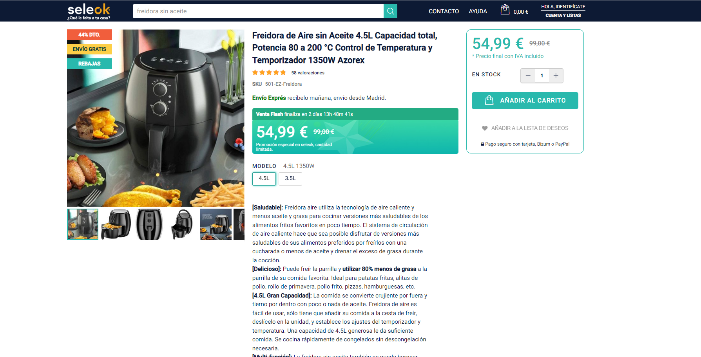The height and width of the screenshot is (357, 701).
Task: Select the front-view air fryer thumbnail
Action: [x=149, y=224]
